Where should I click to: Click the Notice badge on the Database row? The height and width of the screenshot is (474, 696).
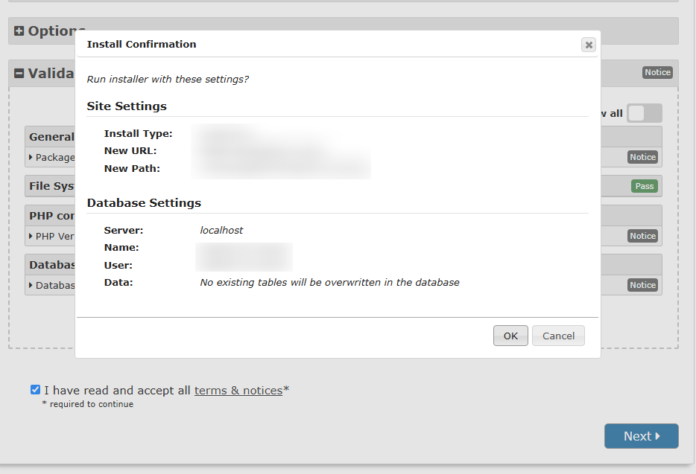(x=643, y=285)
